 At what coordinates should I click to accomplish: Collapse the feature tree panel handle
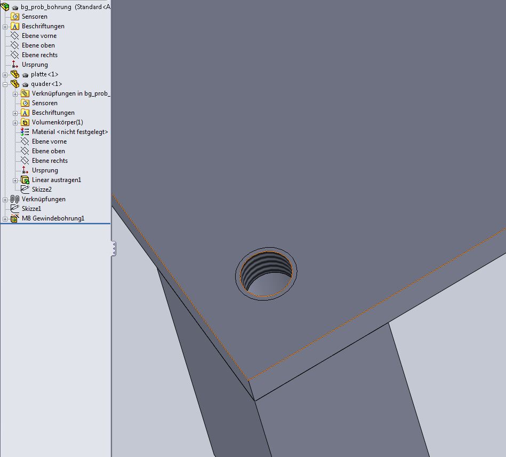[114, 248]
